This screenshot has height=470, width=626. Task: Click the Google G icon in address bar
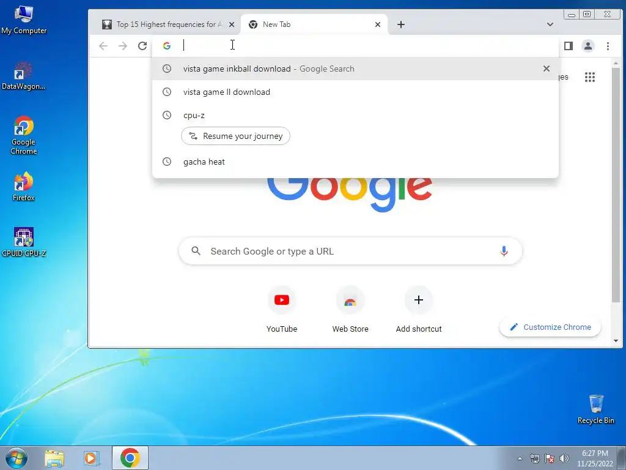(x=167, y=46)
